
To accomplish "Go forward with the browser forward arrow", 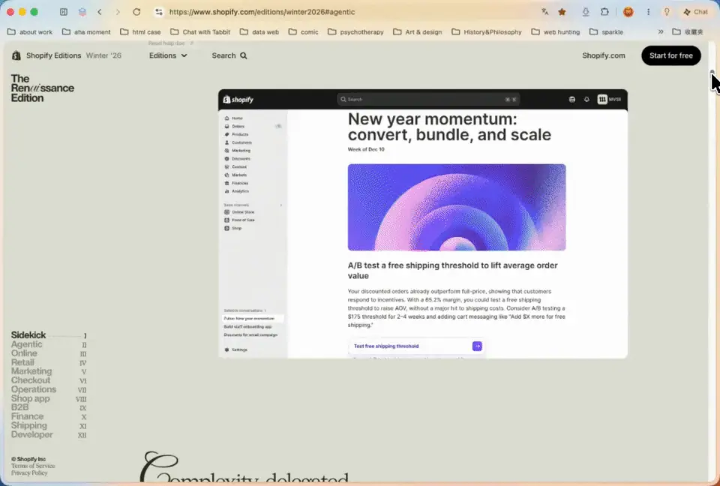I will (x=118, y=12).
